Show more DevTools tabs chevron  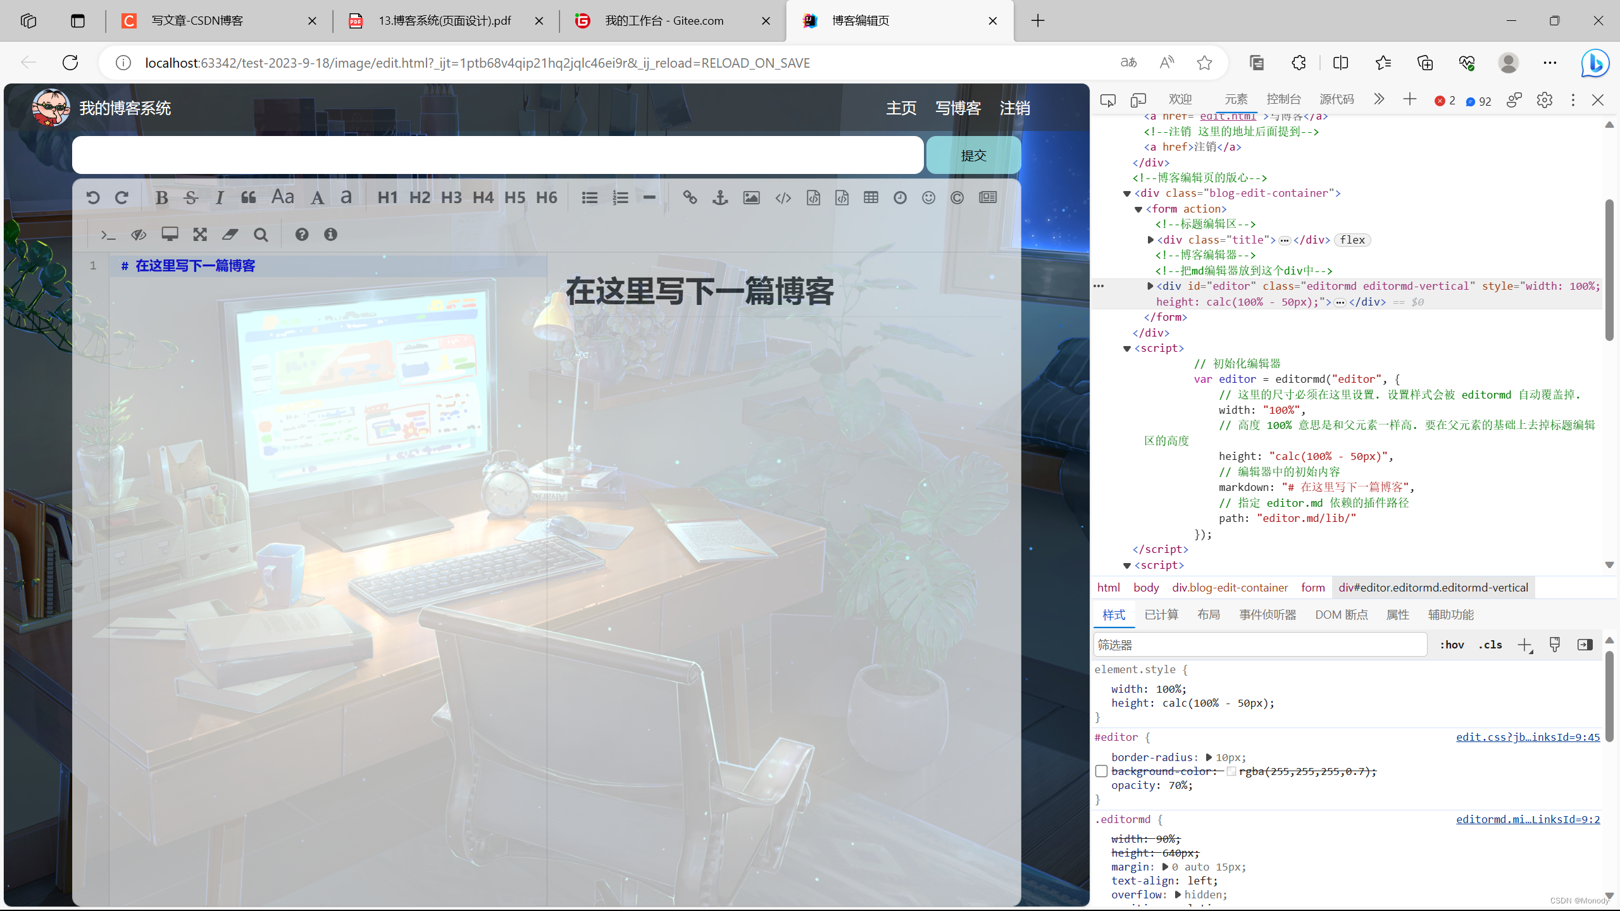pyautogui.click(x=1379, y=99)
